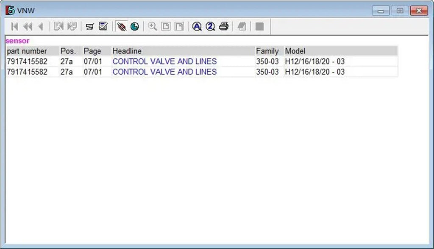Open the shopping cart

90,27
